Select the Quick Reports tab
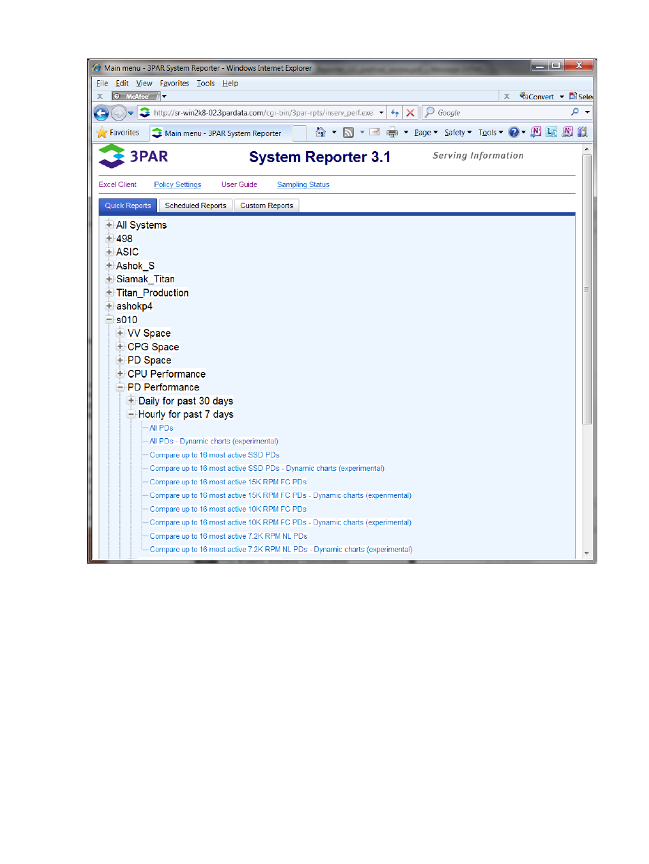The image size is (649, 864). click(x=128, y=205)
